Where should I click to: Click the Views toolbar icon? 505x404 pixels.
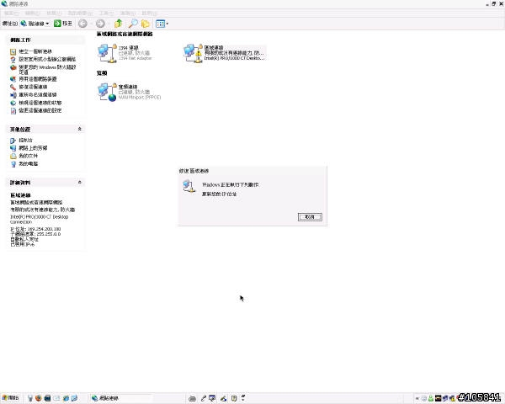point(160,24)
